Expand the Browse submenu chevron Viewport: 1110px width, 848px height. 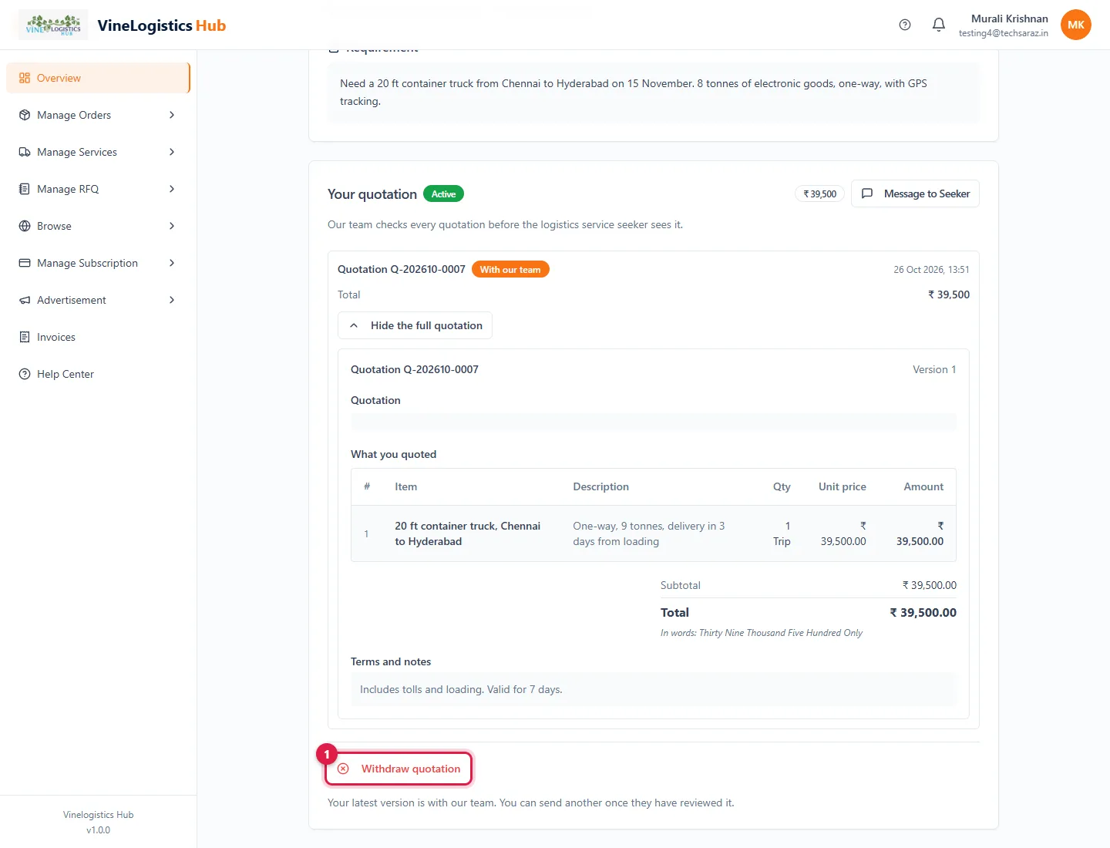(172, 226)
